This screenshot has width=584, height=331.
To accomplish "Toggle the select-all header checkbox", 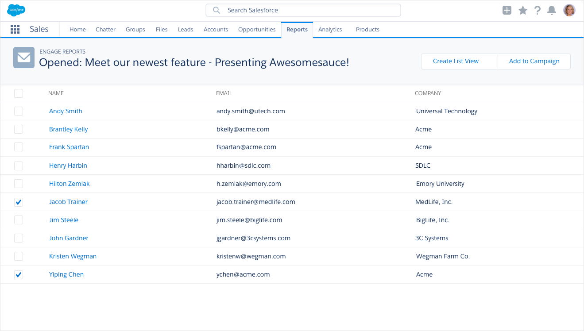I will [x=19, y=93].
